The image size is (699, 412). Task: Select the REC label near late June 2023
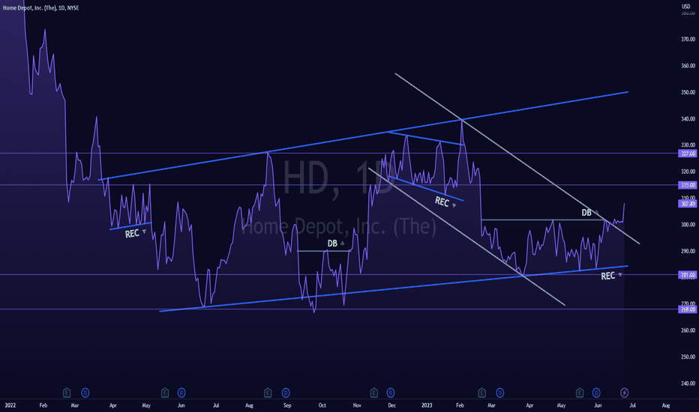pos(608,276)
